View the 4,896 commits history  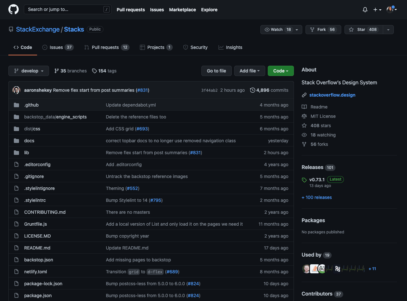click(269, 90)
